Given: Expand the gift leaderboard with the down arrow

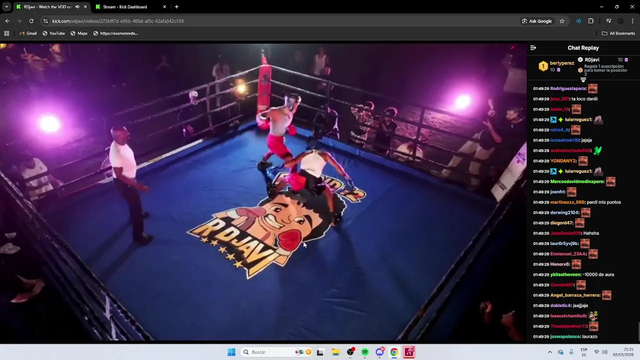Looking at the screenshot, I should coord(583,80).
